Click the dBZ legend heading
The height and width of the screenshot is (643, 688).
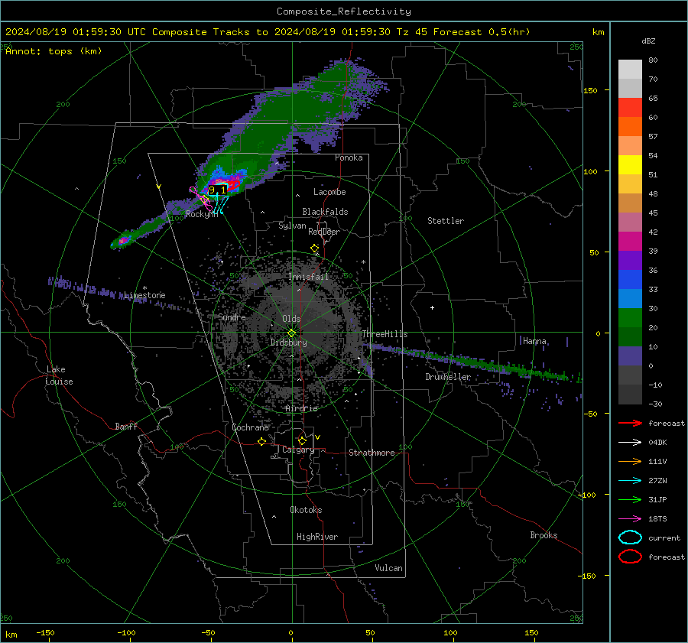click(648, 41)
